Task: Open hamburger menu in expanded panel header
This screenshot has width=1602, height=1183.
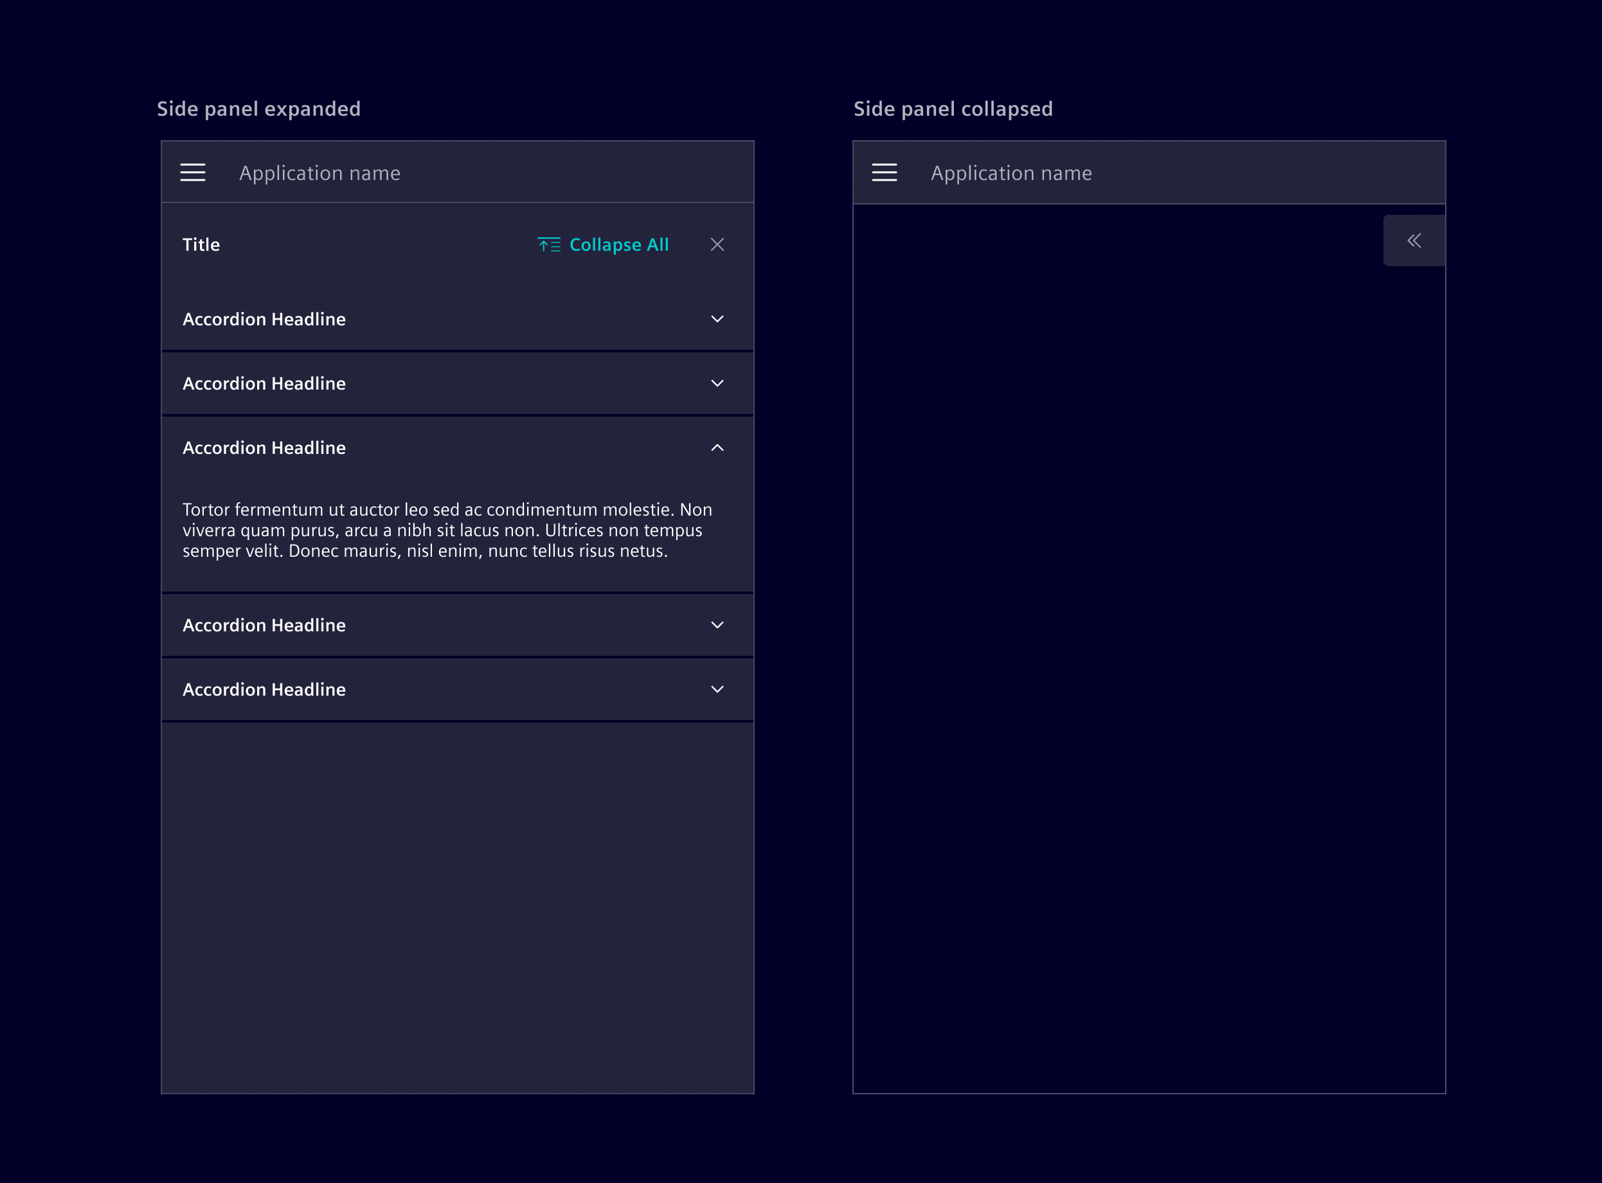Action: (193, 172)
